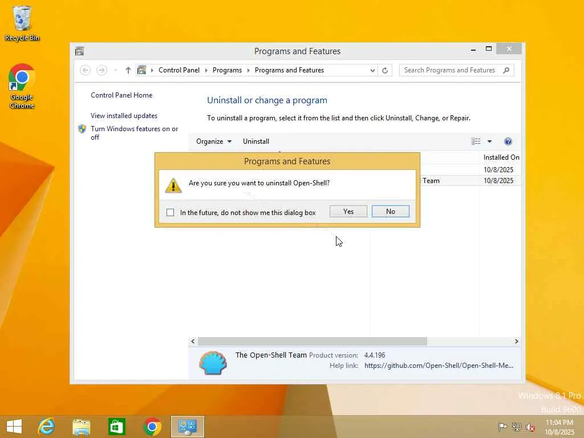Click the scroll right arrow
The width and height of the screenshot is (584, 438).
[516, 341]
